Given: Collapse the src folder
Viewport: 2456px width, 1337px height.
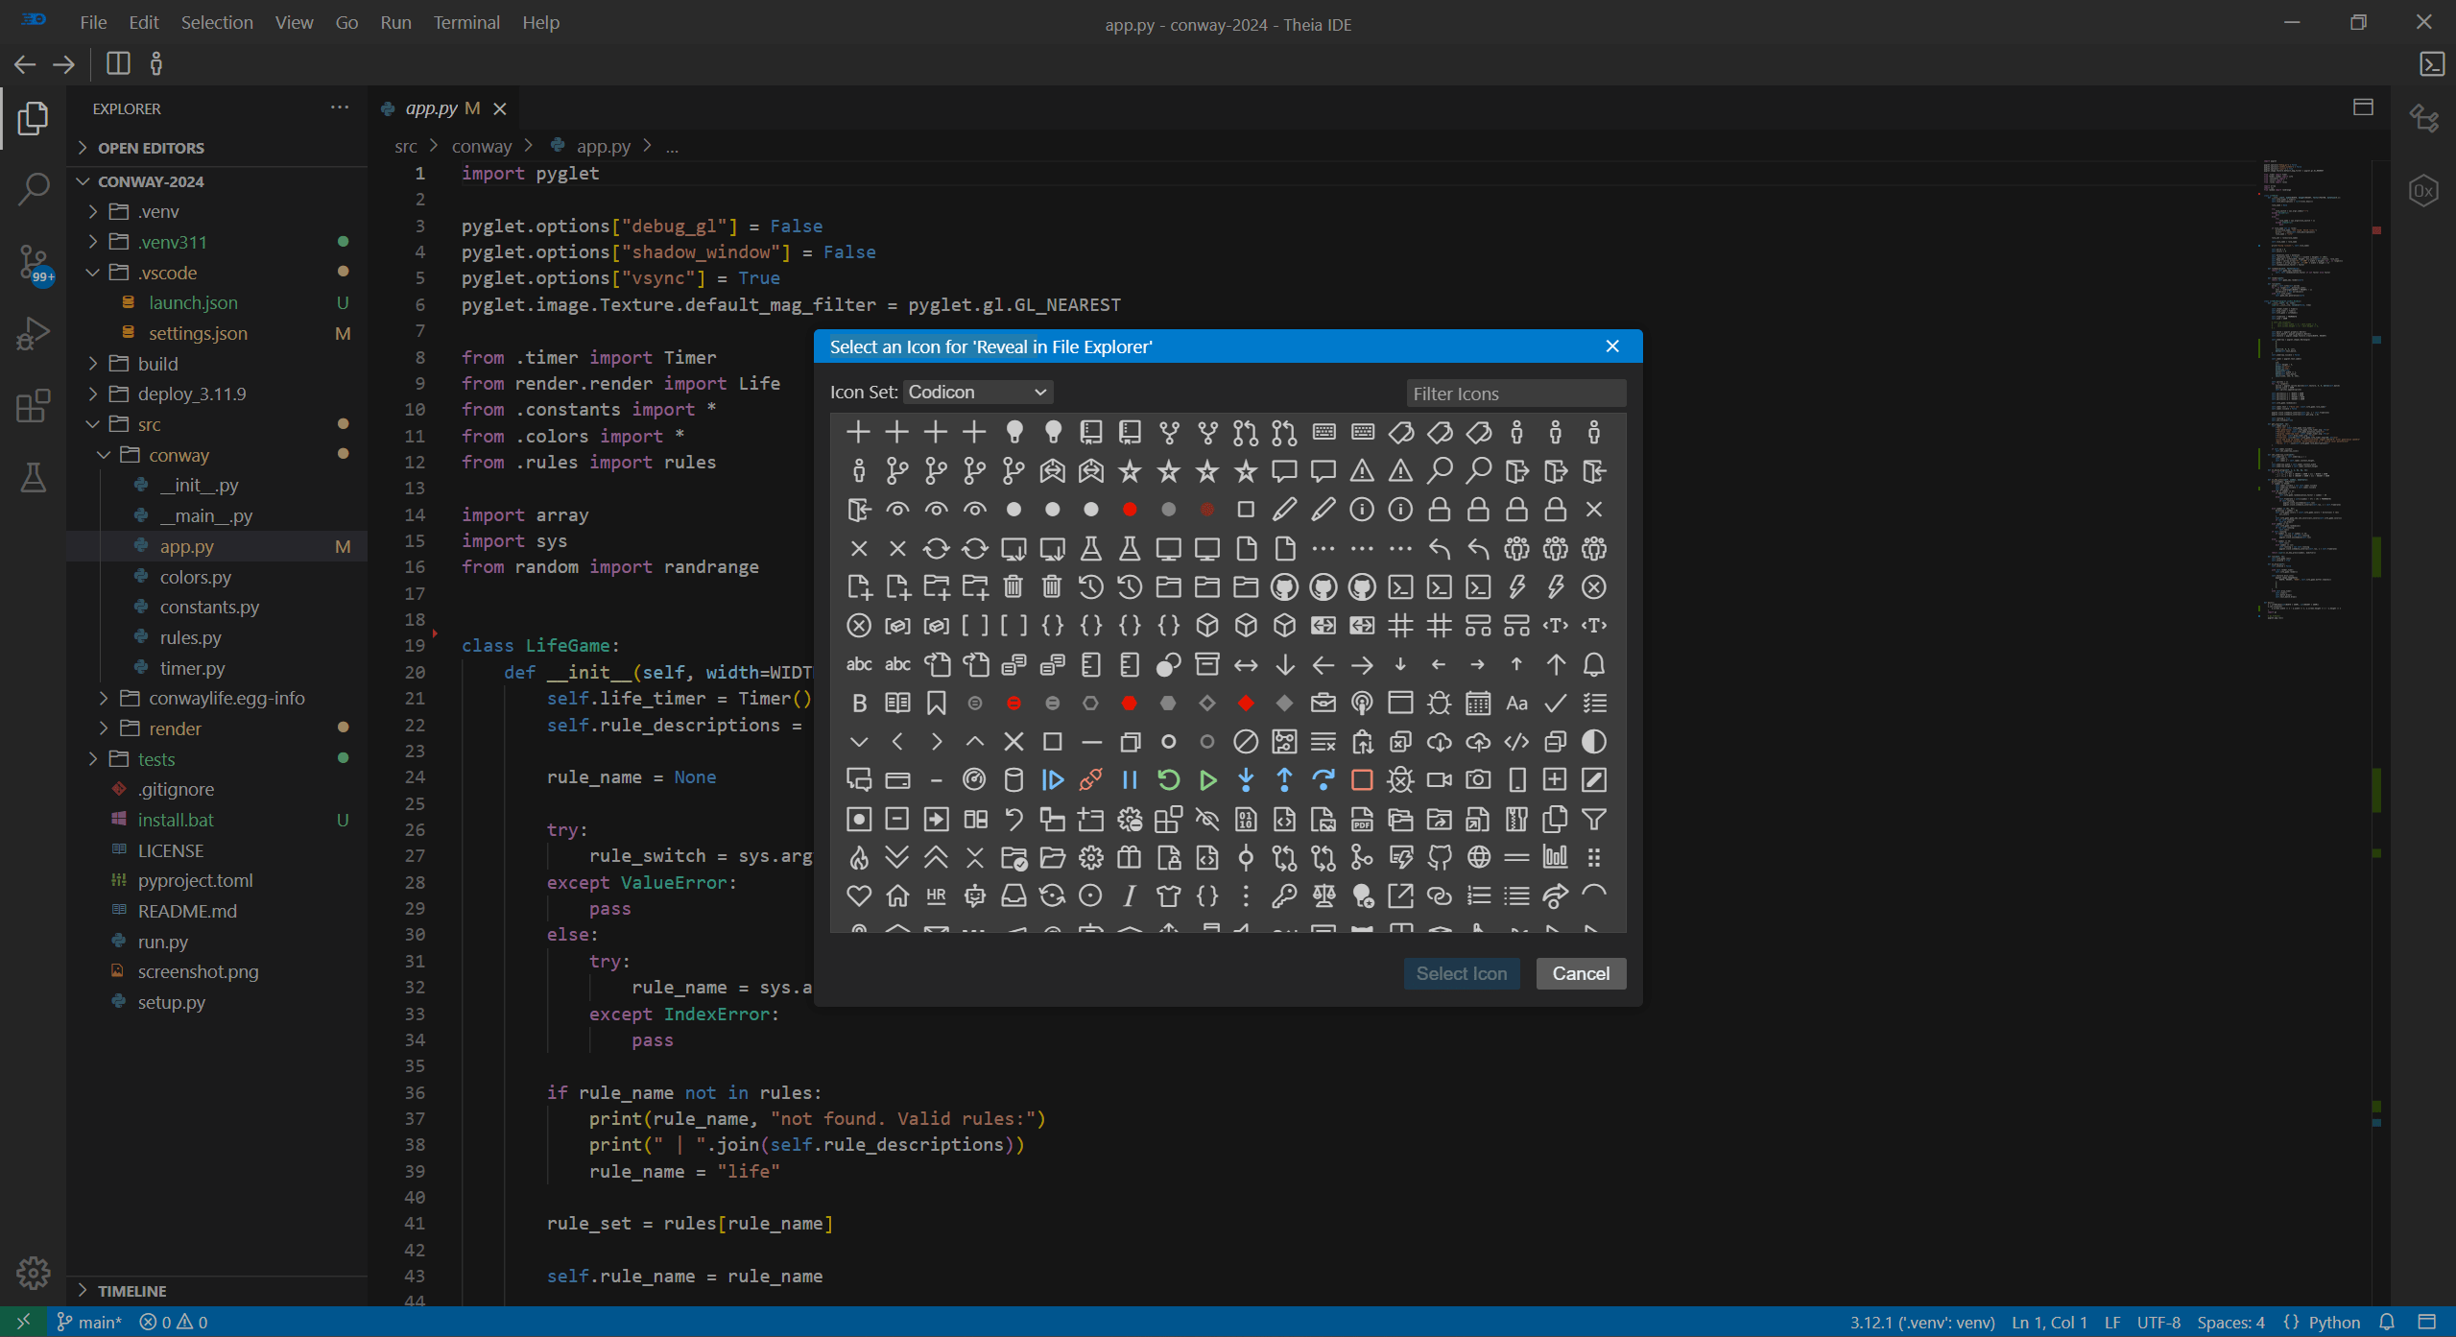Looking at the screenshot, I should (91, 423).
